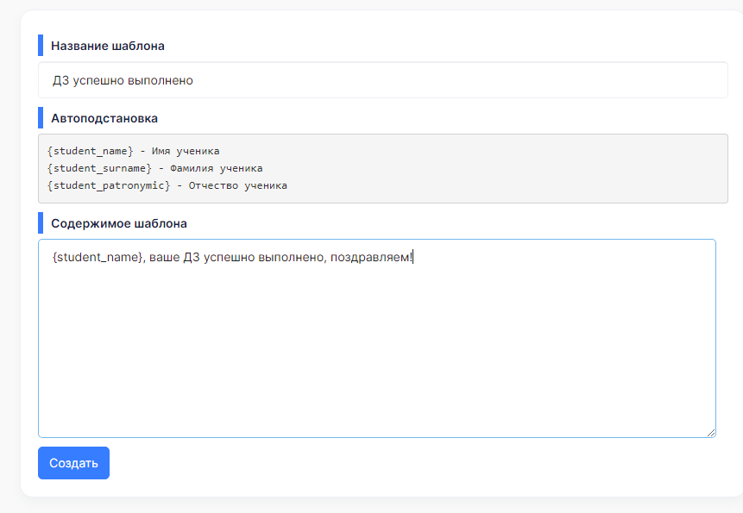
Task: Click the blue marker beside Содержимое шаблона
Action: point(41,223)
